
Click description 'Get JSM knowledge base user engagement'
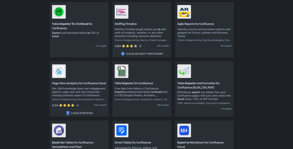pos(79,92)
